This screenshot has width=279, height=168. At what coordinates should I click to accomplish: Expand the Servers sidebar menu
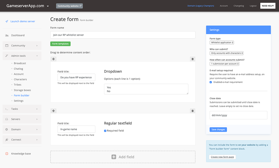(22, 119)
